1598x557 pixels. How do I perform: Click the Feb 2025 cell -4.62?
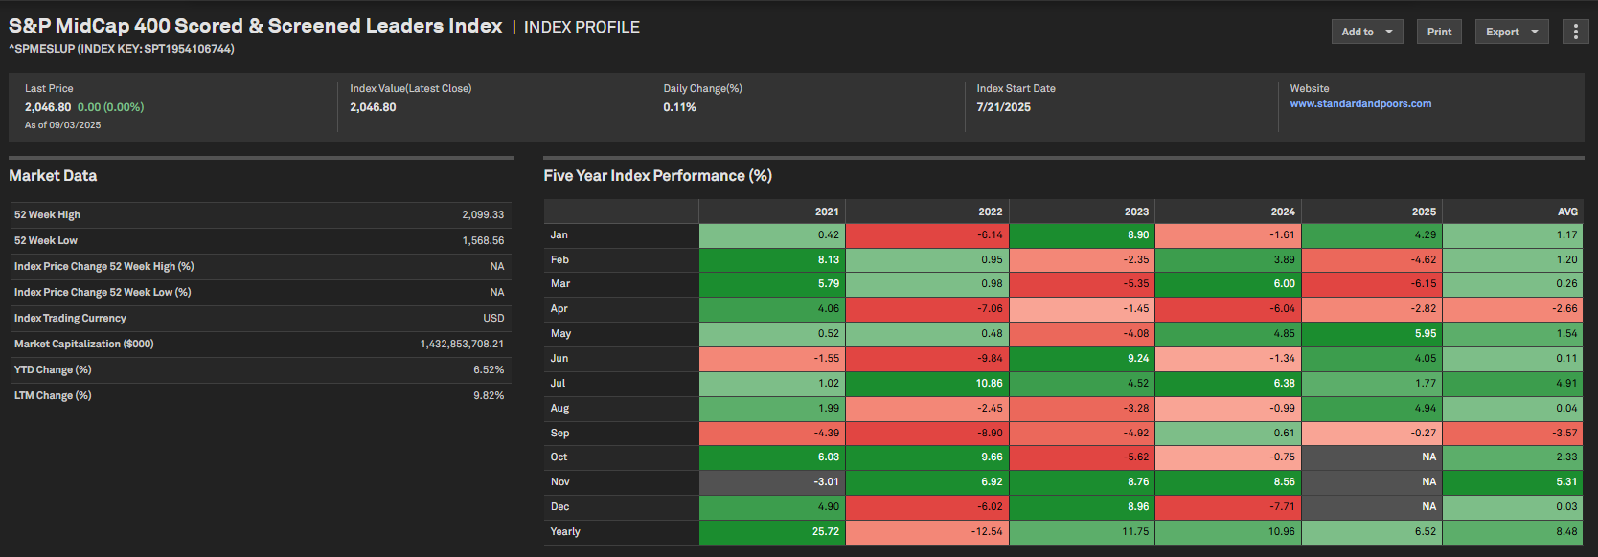(x=1372, y=260)
